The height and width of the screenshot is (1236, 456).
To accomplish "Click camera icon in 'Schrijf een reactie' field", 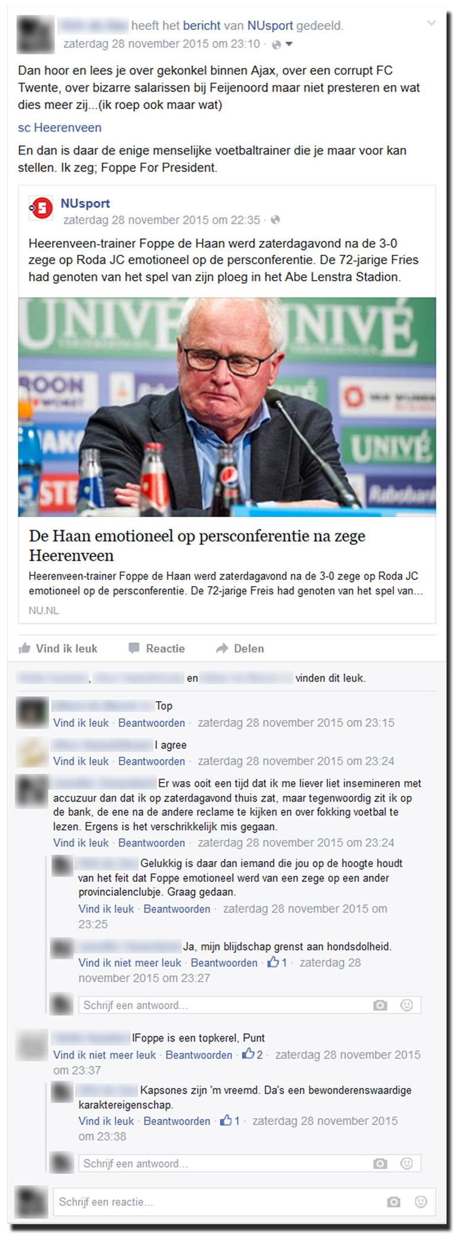I will coord(394,1202).
